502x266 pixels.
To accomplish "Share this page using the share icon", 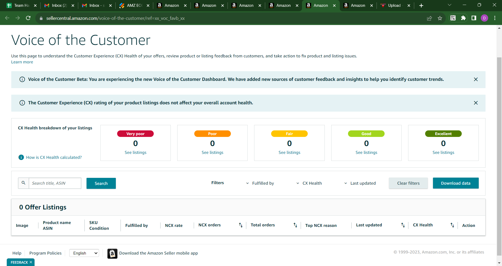I will [x=429, y=18].
